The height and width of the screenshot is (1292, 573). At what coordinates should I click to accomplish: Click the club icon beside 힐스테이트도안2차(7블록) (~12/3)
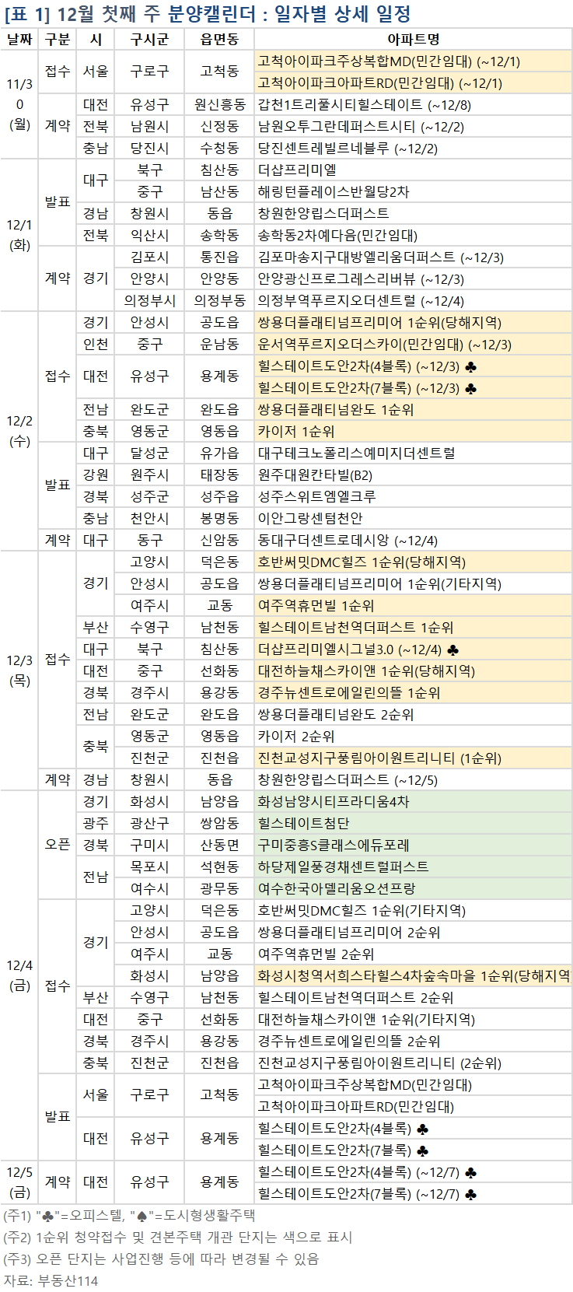pos(470,388)
